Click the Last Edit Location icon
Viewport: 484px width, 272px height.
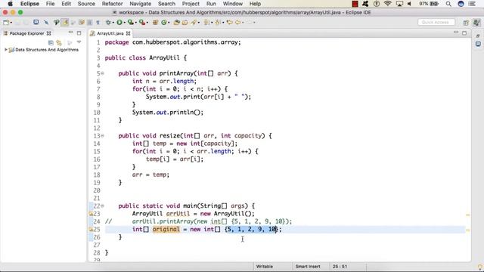(x=229, y=22)
